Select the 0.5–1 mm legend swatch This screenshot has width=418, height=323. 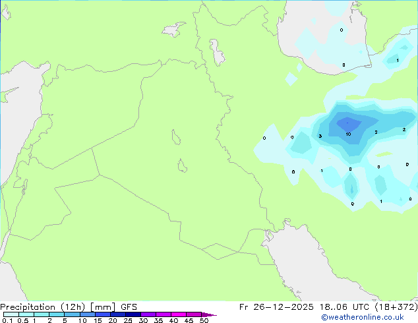pos(26,314)
